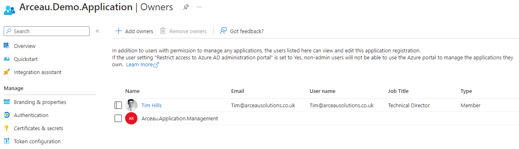
Task: Open Tim Hills profile link
Action: click(151, 105)
